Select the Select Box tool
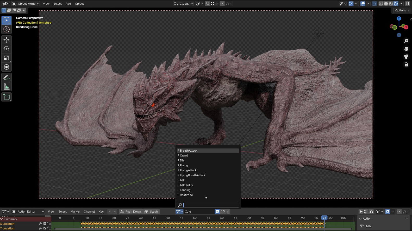This screenshot has height=231, width=412. point(7,20)
